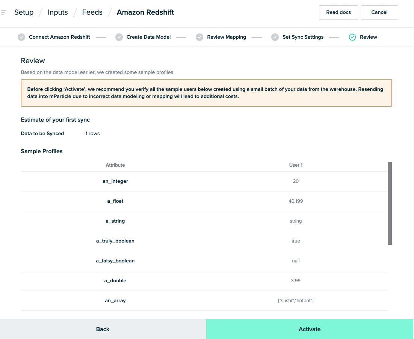This screenshot has height=339, width=414.
Task: Select the a_string attribute row
Action: coord(204,221)
